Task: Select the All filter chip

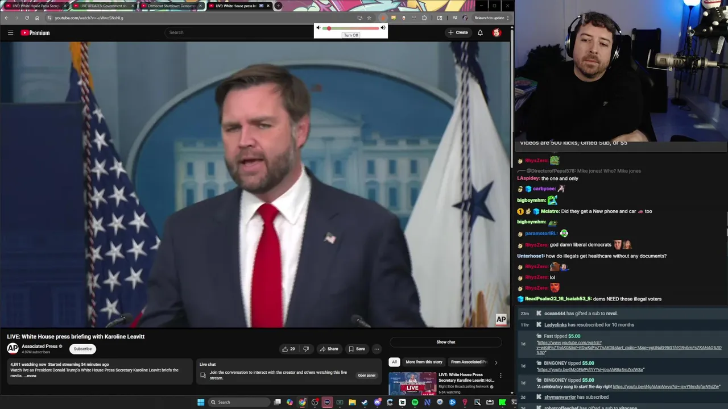Action: 394,362
